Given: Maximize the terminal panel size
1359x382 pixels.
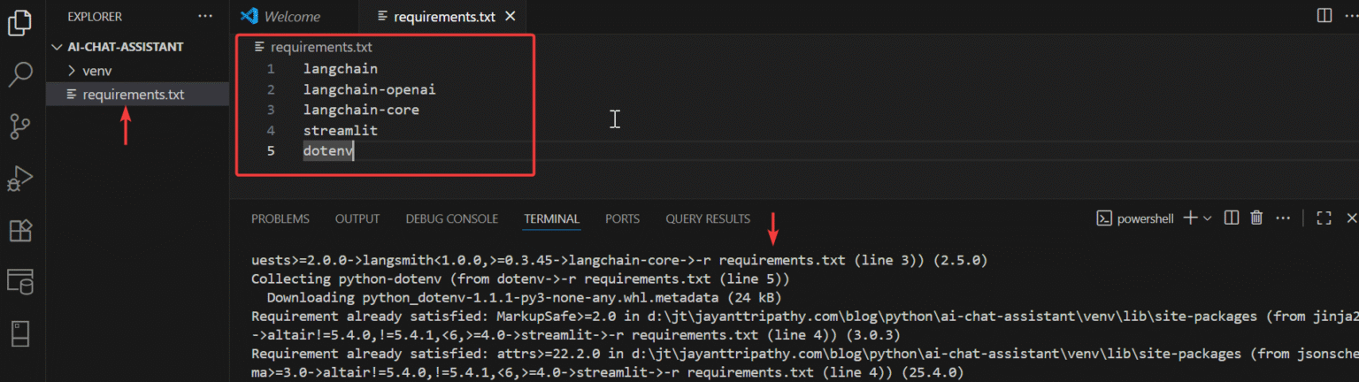Looking at the screenshot, I should (x=1324, y=218).
